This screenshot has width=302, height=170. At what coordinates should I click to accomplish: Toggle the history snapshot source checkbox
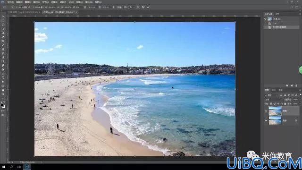pyautogui.click(x=266, y=19)
